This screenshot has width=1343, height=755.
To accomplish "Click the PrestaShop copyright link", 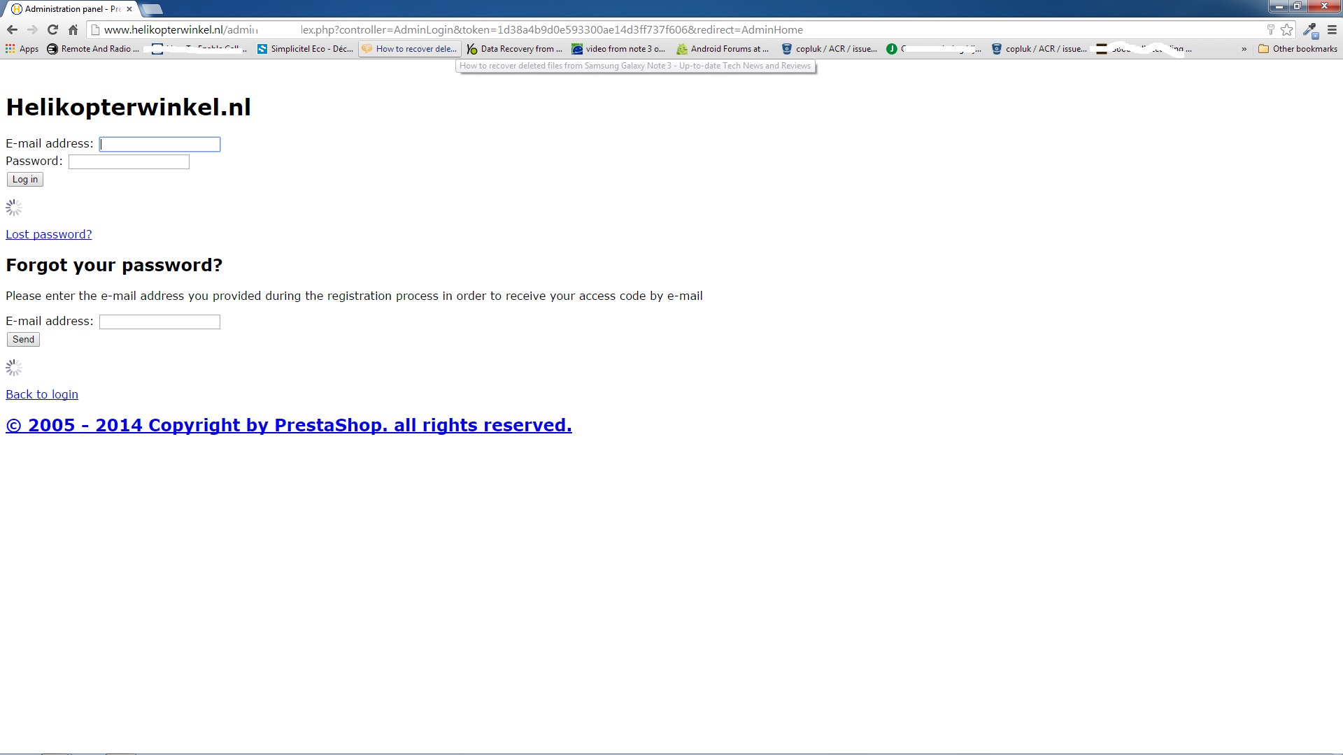I will [289, 425].
